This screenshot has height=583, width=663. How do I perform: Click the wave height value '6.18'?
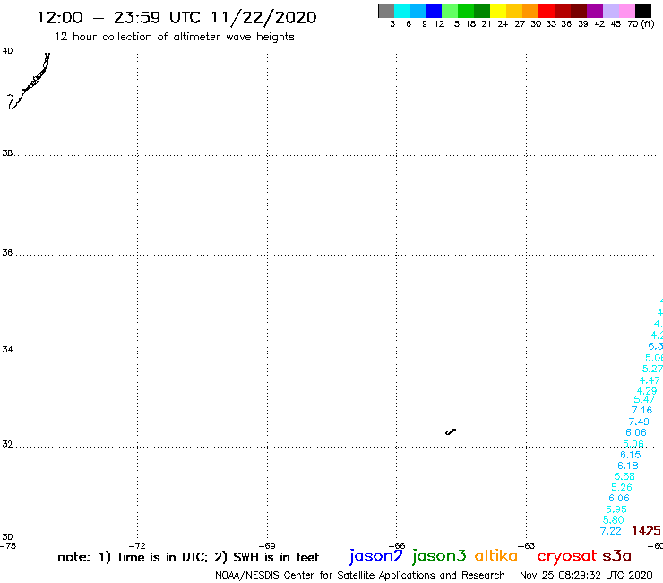point(627,466)
